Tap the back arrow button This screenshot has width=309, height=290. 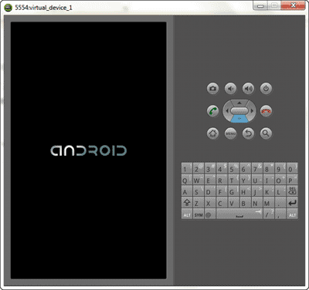click(x=248, y=133)
